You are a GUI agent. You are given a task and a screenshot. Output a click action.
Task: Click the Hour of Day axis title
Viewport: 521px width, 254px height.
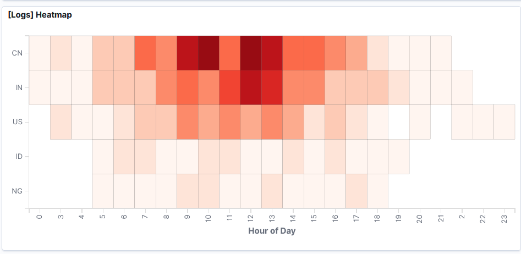tap(272, 231)
